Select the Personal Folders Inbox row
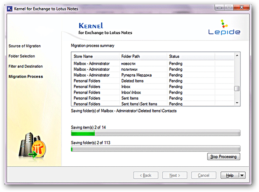Image resolution: width=259 pixels, height=192 pixels. click(152, 87)
